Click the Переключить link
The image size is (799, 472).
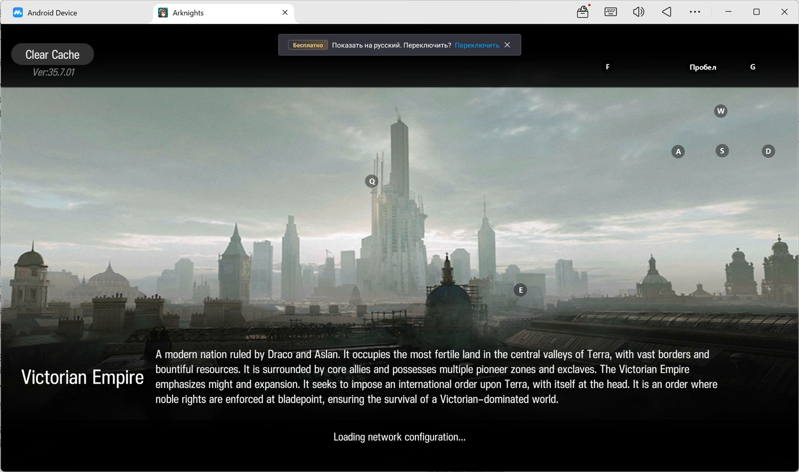coord(477,45)
